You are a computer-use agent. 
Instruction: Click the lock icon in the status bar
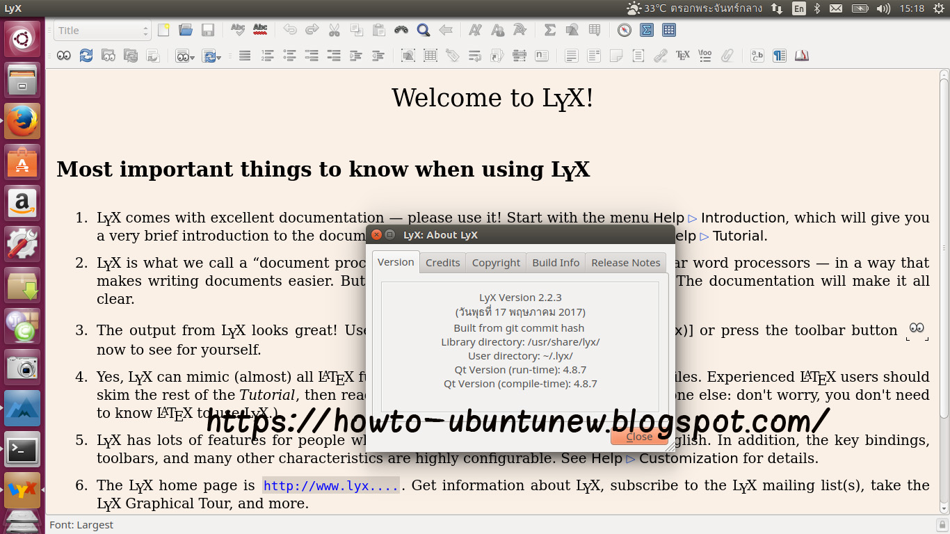(942, 525)
